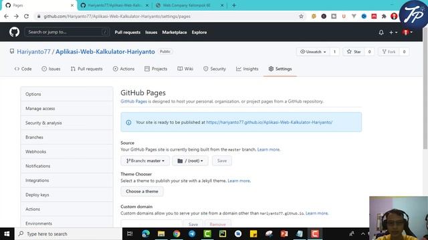Select Security & analysis in the sidebar
Viewport: 428px width, 240px height.
pyautogui.click(x=67, y=123)
